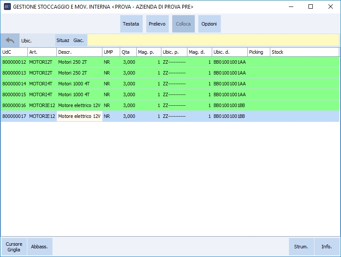Click the back arrow icon
The image size is (341, 257).
pos(10,40)
